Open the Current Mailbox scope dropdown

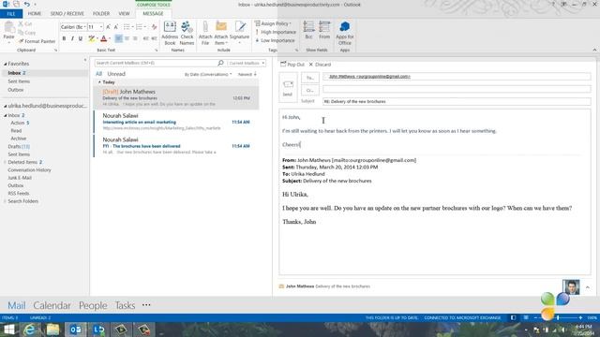click(x=247, y=63)
